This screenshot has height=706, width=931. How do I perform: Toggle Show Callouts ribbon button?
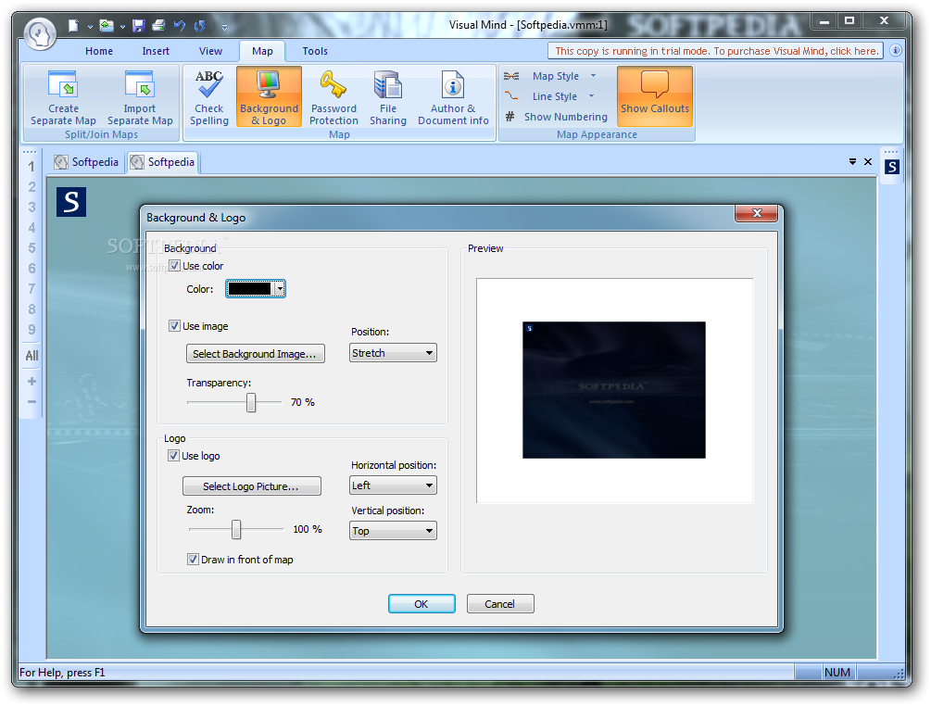click(x=655, y=96)
